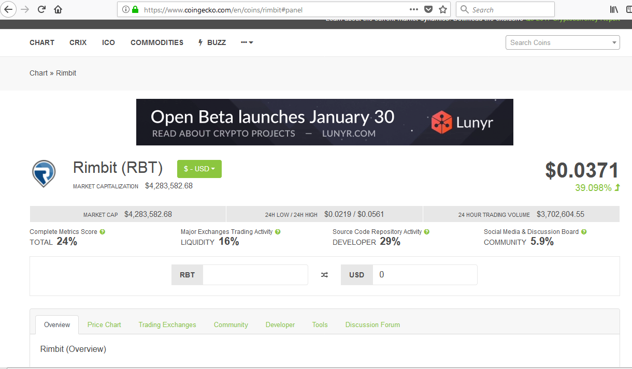Open the BUZZ menu item
The height and width of the screenshot is (369, 632).
[x=217, y=42]
